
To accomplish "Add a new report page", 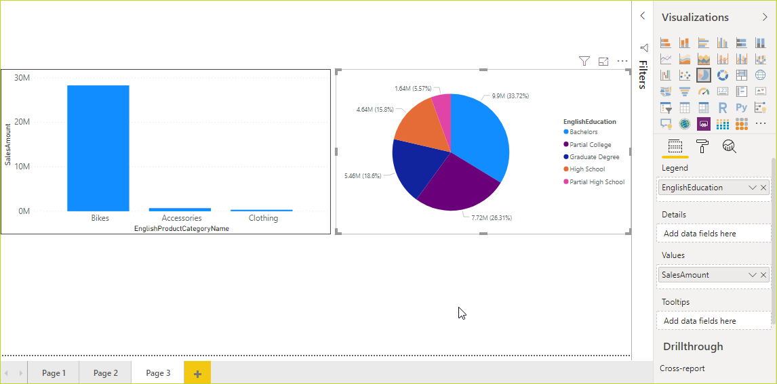I will [197, 373].
